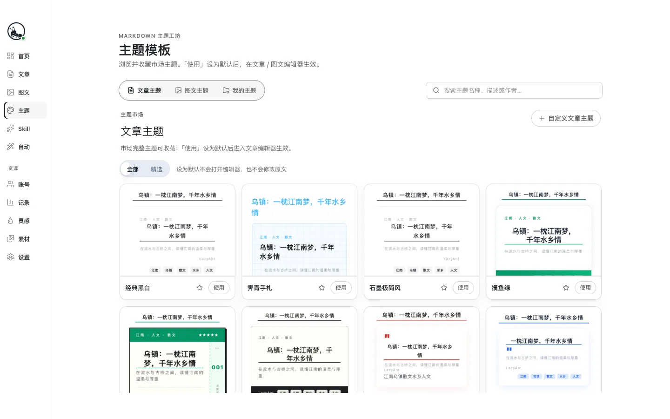Use the 石墨极简风 theme

click(463, 288)
